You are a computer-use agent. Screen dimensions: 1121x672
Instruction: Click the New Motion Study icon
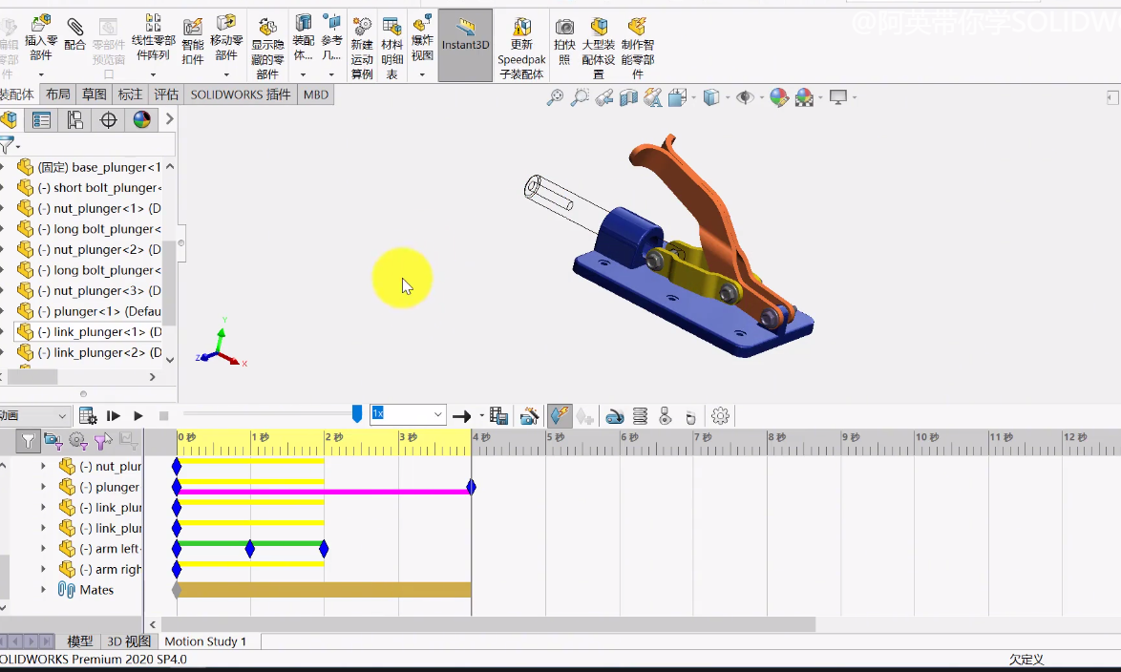[x=362, y=38]
